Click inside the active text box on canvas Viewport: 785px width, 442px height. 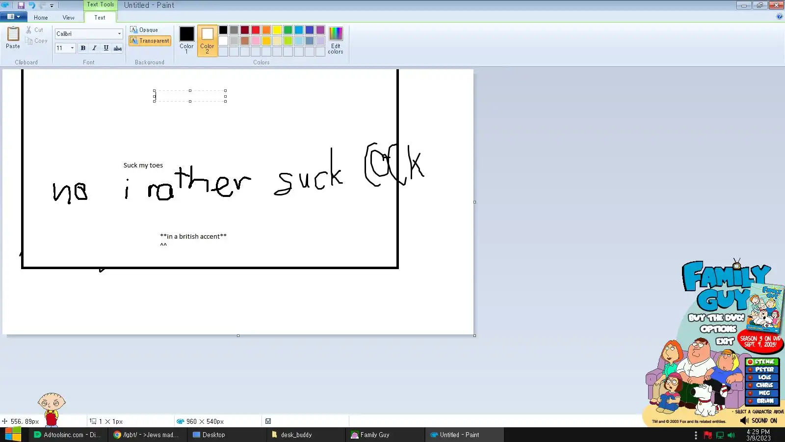click(x=190, y=96)
